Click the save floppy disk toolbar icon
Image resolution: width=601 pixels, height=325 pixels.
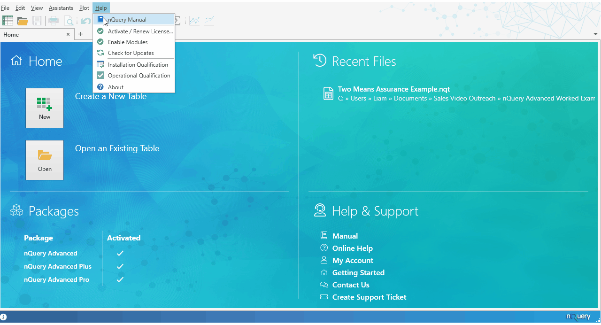(x=37, y=20)
